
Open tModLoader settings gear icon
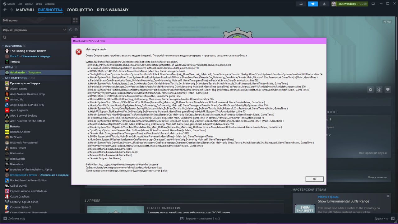(370, 90)
